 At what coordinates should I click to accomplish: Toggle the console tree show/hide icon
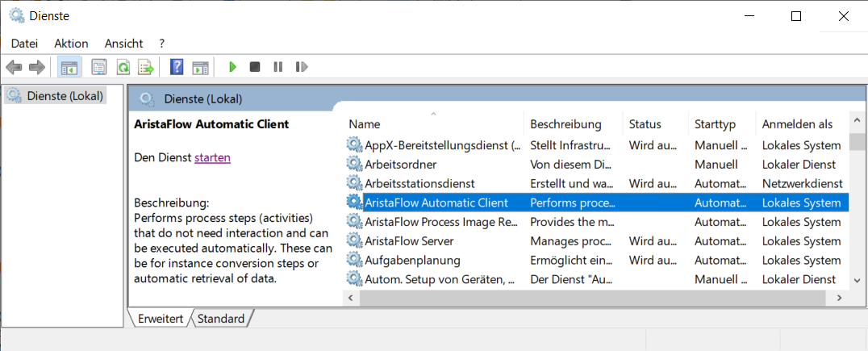69,67
